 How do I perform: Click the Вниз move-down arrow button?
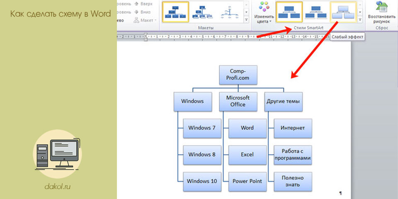[143, 12]
